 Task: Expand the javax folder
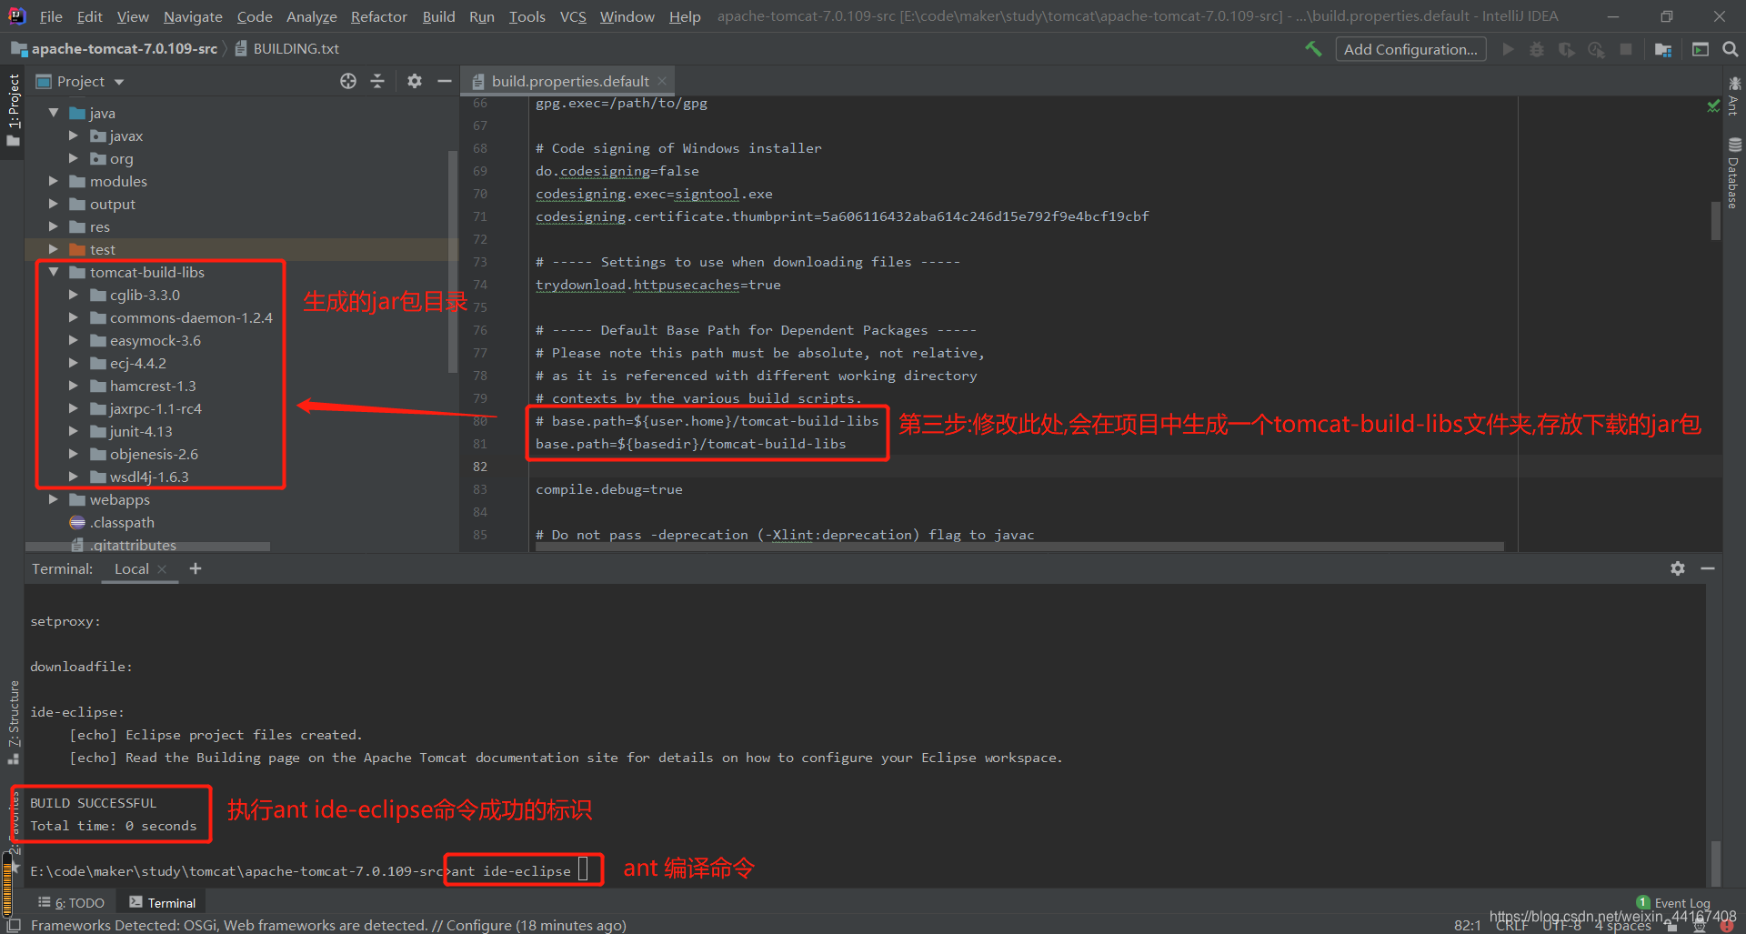pos(74,136)
